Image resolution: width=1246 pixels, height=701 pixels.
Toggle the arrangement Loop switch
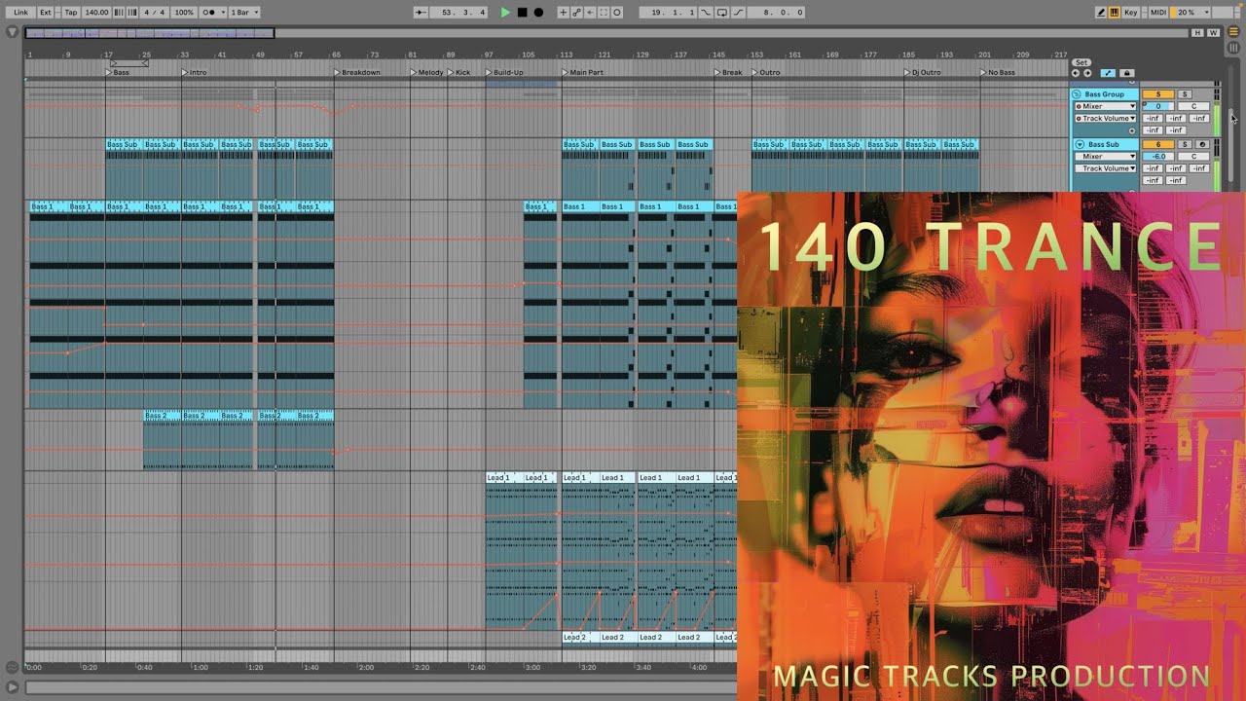[x=722, y=13]
